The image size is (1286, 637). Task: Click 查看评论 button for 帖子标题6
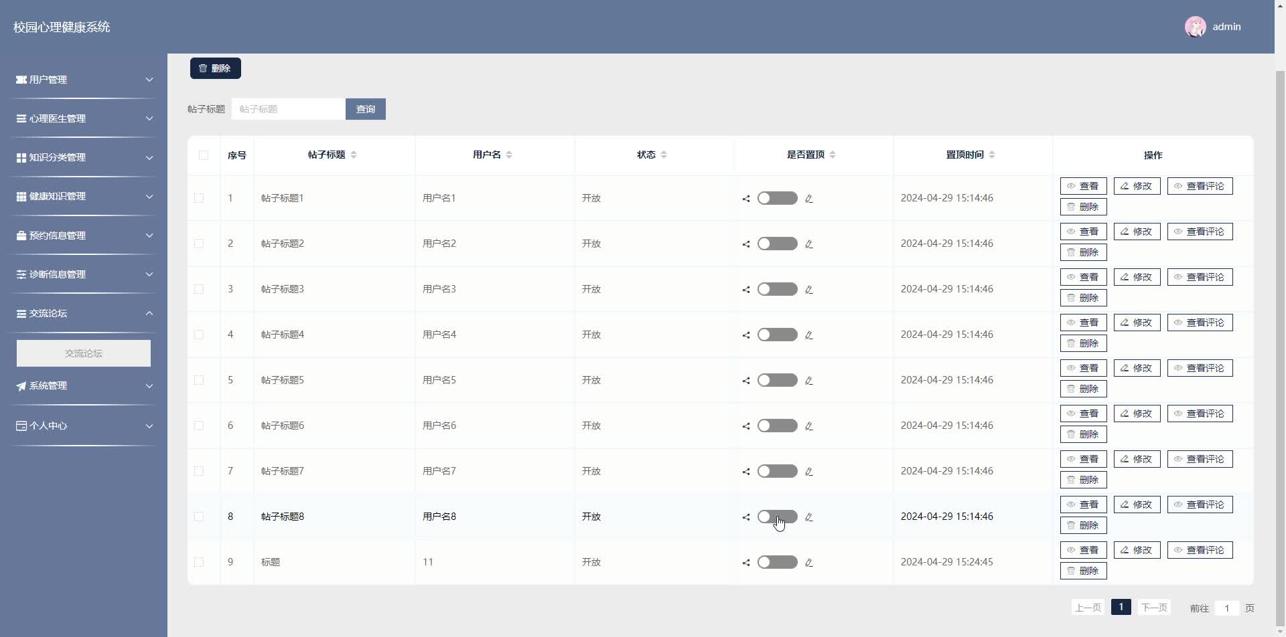1200,414
